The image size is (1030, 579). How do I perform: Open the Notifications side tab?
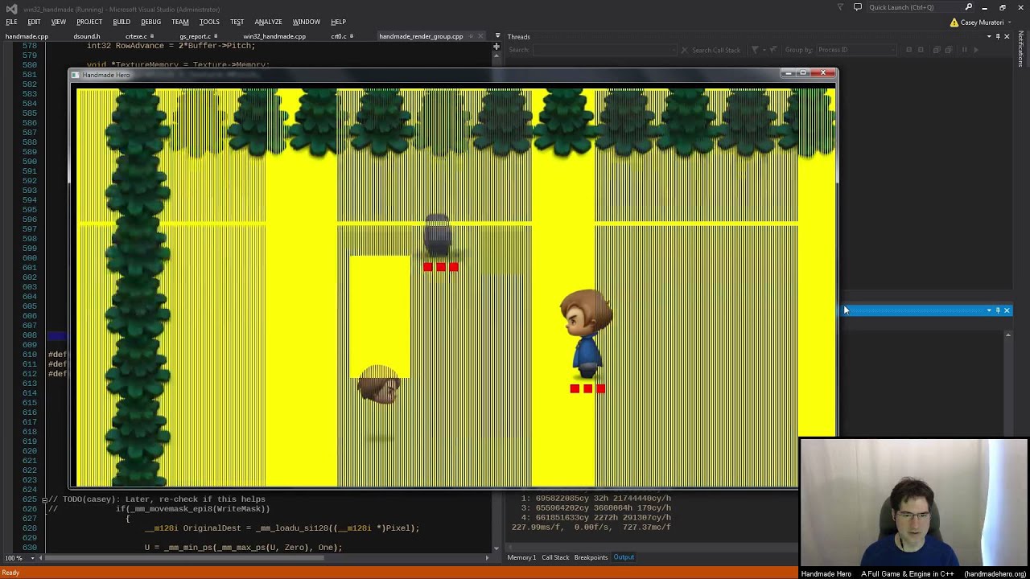point(1021,49)
